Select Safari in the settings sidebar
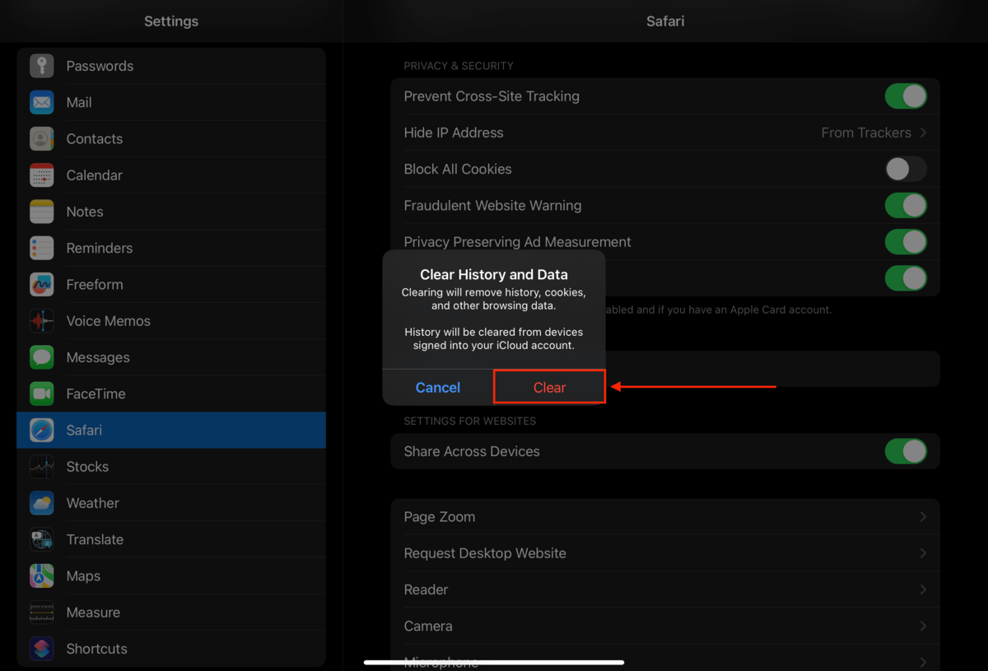 coord(171,430)
